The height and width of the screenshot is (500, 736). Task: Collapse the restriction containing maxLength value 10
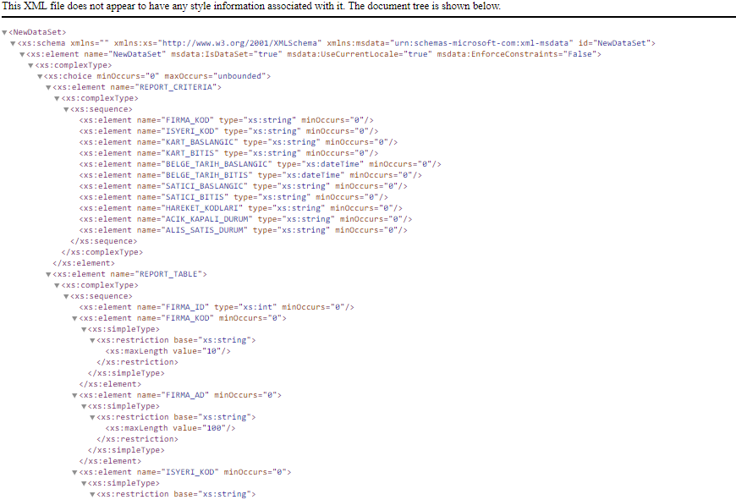pyautogui.click(x=92, y=340)
